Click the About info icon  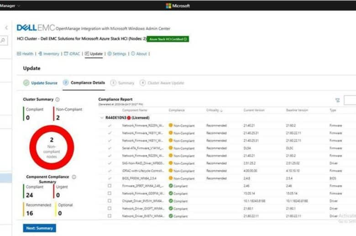[133, 54]
